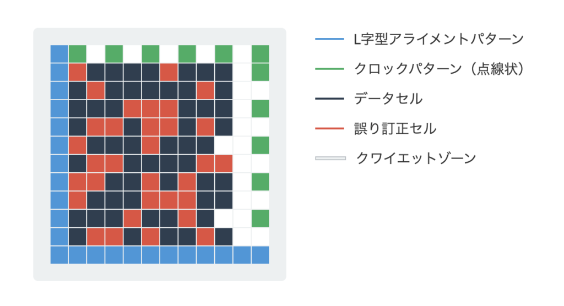Click the top-right green corner cell

pyautogui.click(x=260, y=54)
